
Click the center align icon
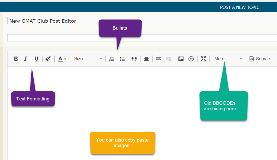point(146,59)
